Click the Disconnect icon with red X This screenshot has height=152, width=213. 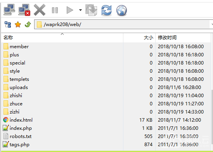point(24,10)
